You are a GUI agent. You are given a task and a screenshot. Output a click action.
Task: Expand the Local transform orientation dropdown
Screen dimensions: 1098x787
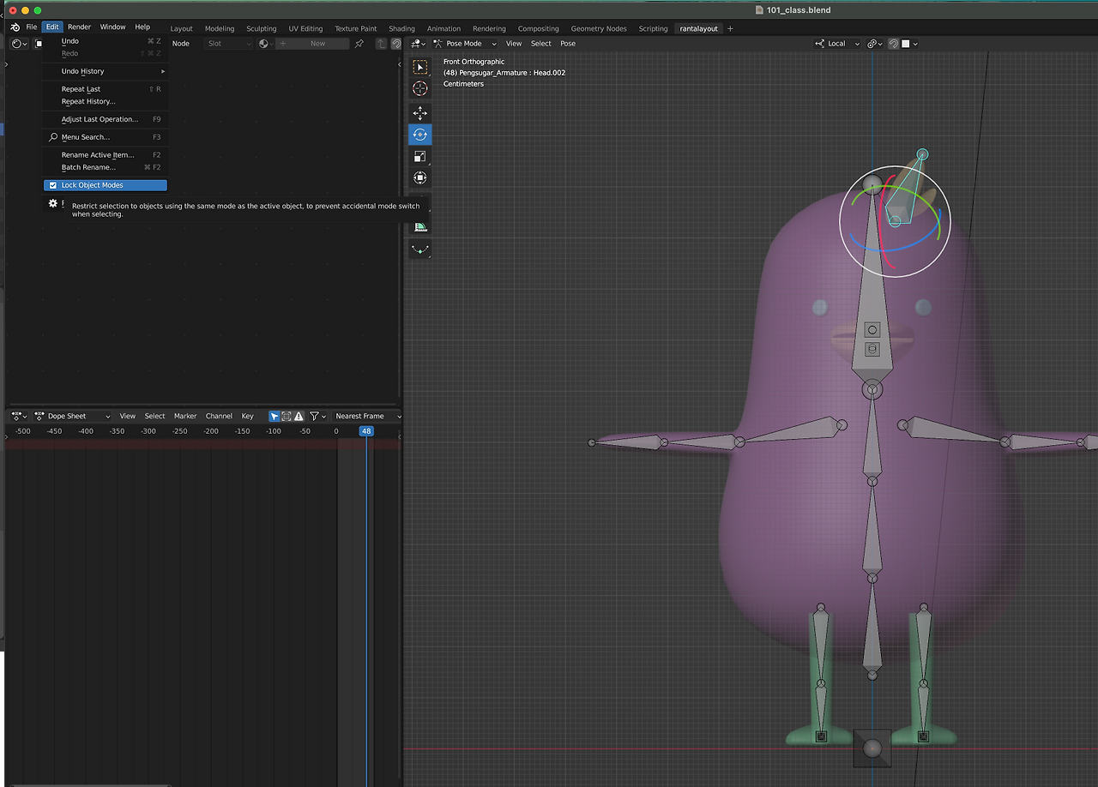tap(837, 44)
